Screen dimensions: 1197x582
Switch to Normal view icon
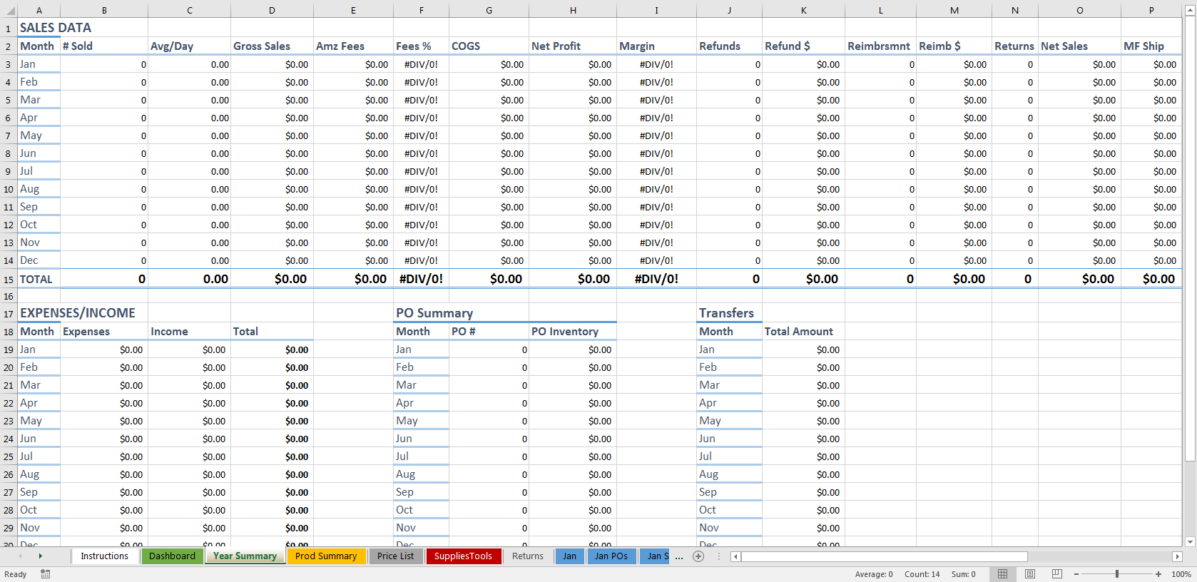[x=1002, y=574]
